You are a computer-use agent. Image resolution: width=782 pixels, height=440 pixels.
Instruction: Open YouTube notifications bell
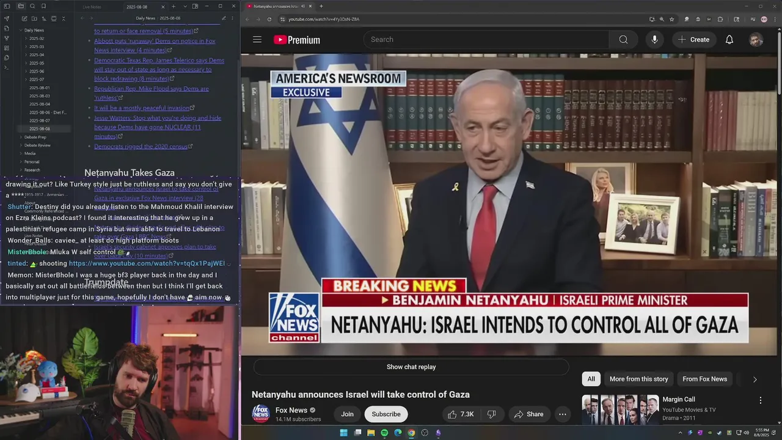tap(729, 40)
